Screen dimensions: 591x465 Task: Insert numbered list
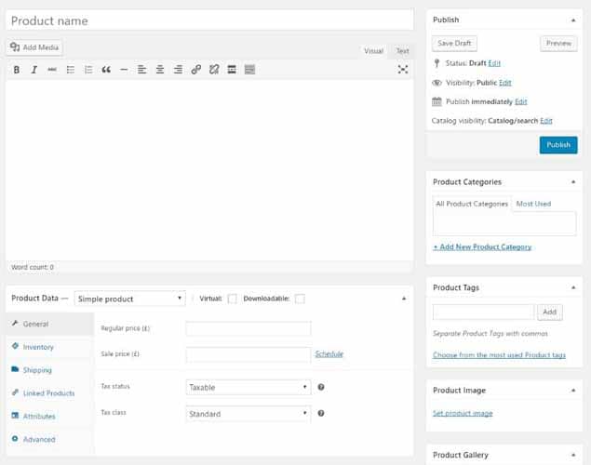tap(88, 70)
